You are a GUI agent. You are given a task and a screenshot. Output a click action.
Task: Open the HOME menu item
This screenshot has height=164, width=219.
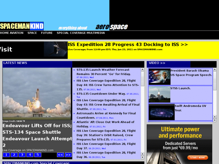coord(5,33)
